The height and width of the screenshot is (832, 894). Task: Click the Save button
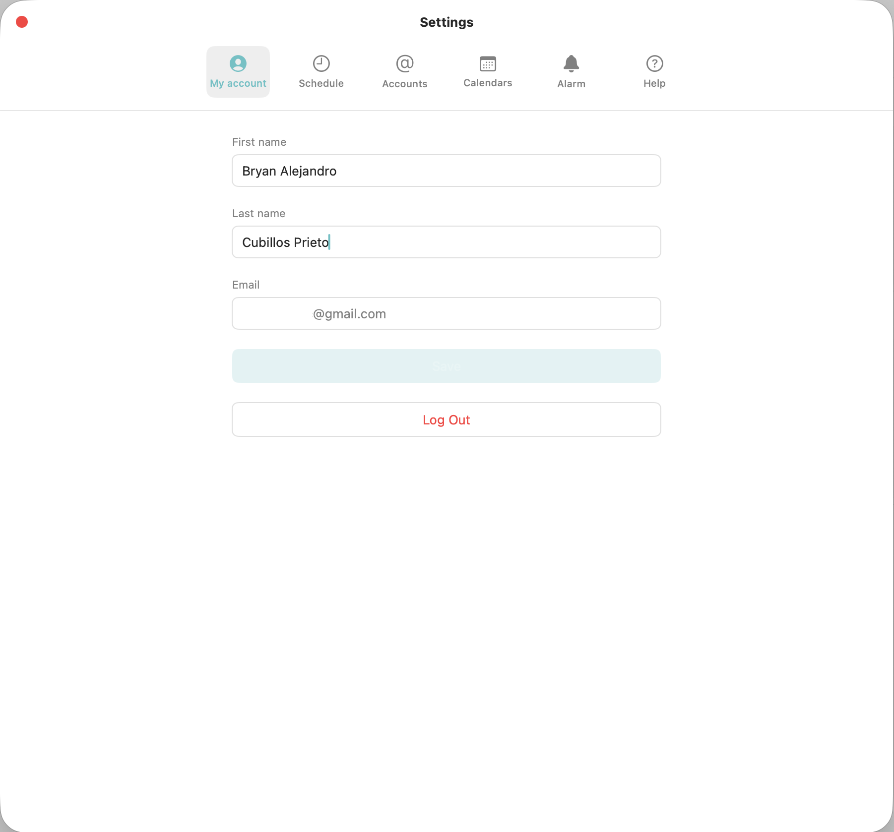click(x=447, y=366)
